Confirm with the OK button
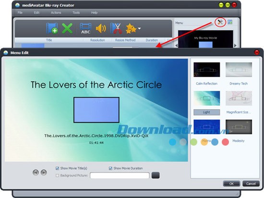264x198 pixels. pos(231,184)
